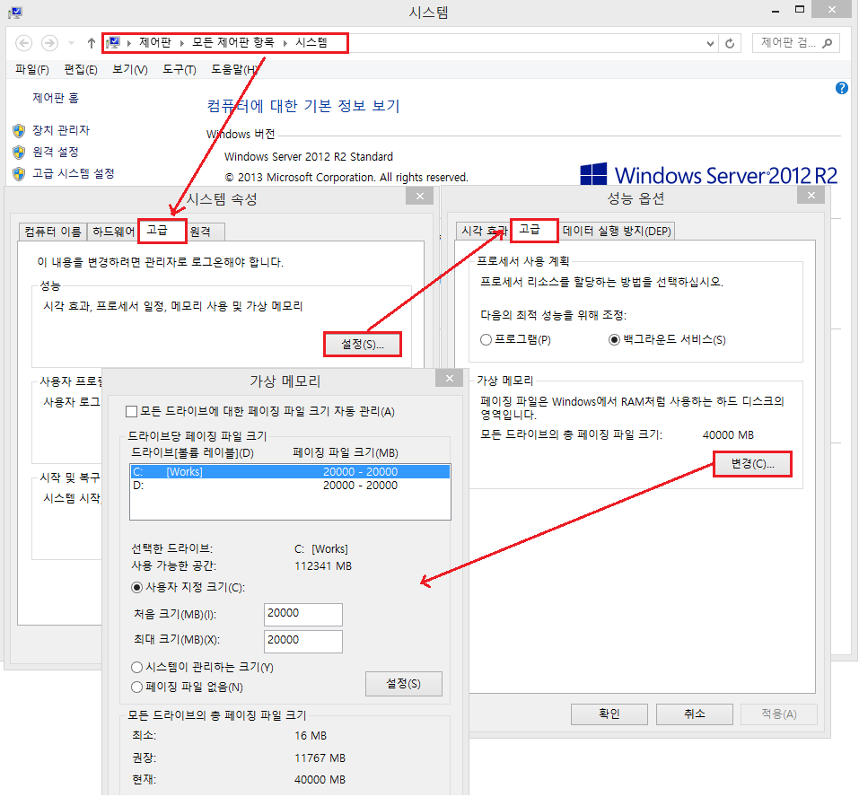859x797 pixels.
Task: Click 모든 제어판 항목 in the breadcrumb
Action: pyautogui.click(x=232, y=42)
